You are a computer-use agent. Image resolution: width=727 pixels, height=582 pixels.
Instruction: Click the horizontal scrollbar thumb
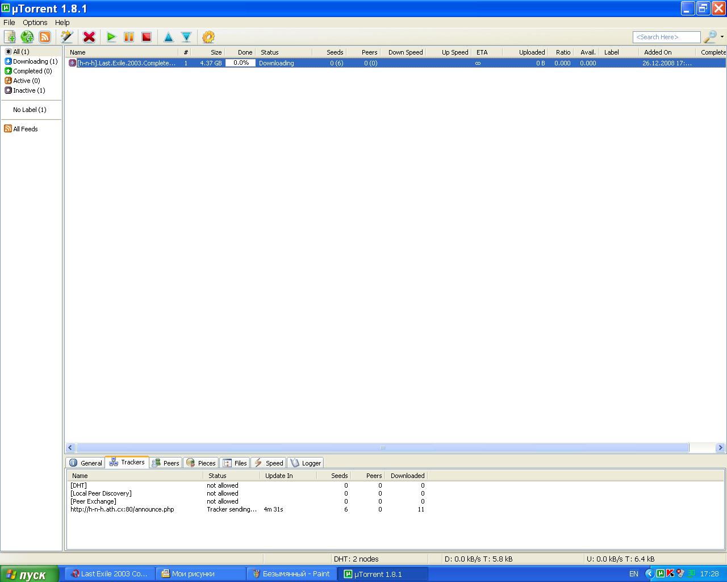(x=383, y=448)
